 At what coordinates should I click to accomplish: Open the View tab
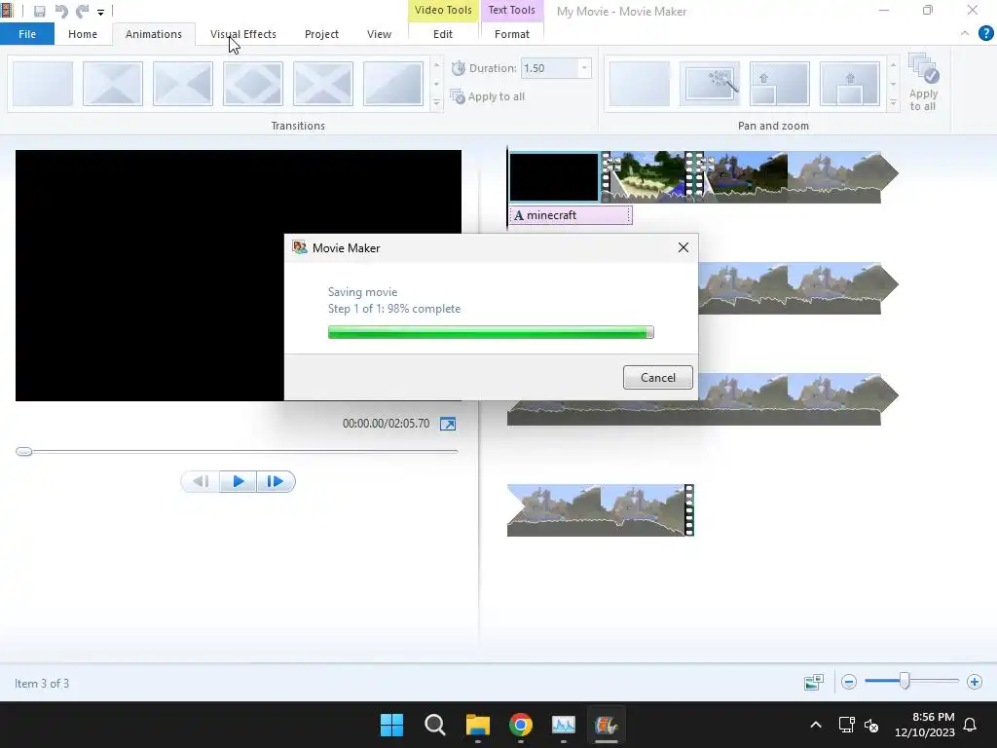379,34
